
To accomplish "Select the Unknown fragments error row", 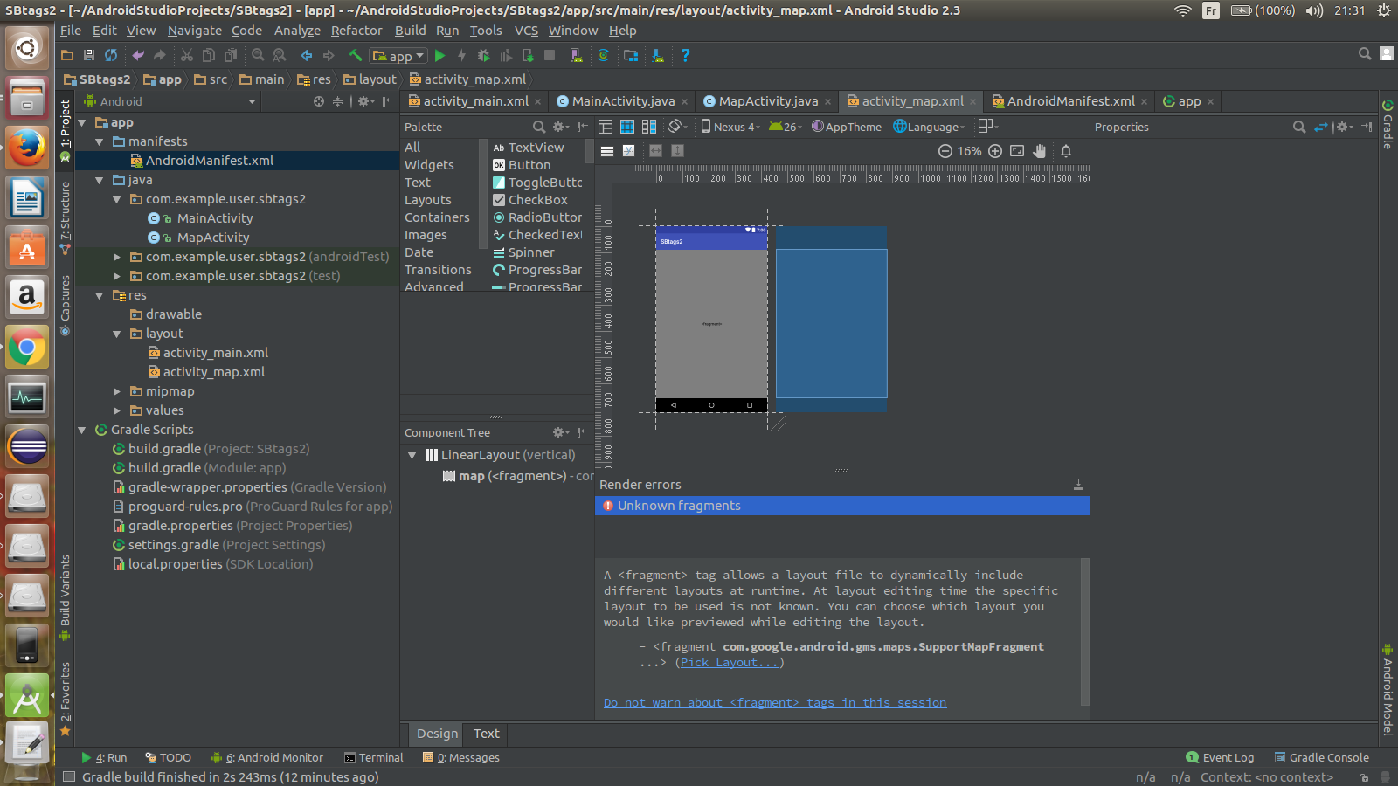I will [842, 506].
